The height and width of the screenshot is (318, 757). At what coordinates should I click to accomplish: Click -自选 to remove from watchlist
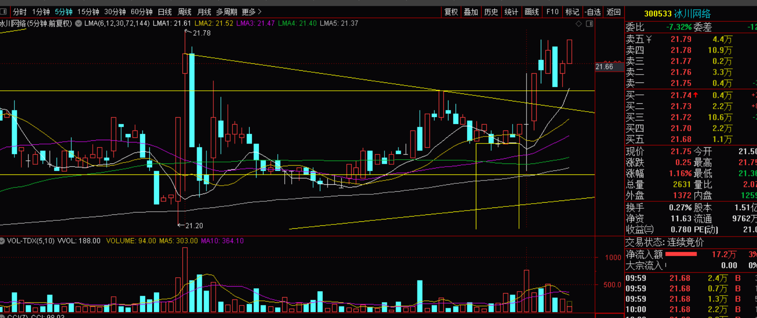(x=593, y=12)
